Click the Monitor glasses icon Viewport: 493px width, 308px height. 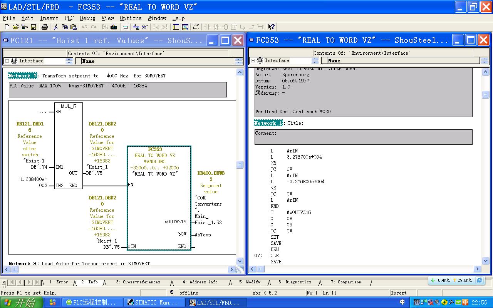[145, 27]
